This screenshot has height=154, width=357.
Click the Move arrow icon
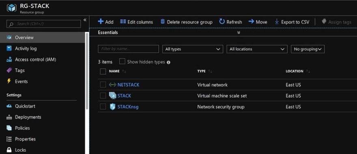tap(252, 21)
